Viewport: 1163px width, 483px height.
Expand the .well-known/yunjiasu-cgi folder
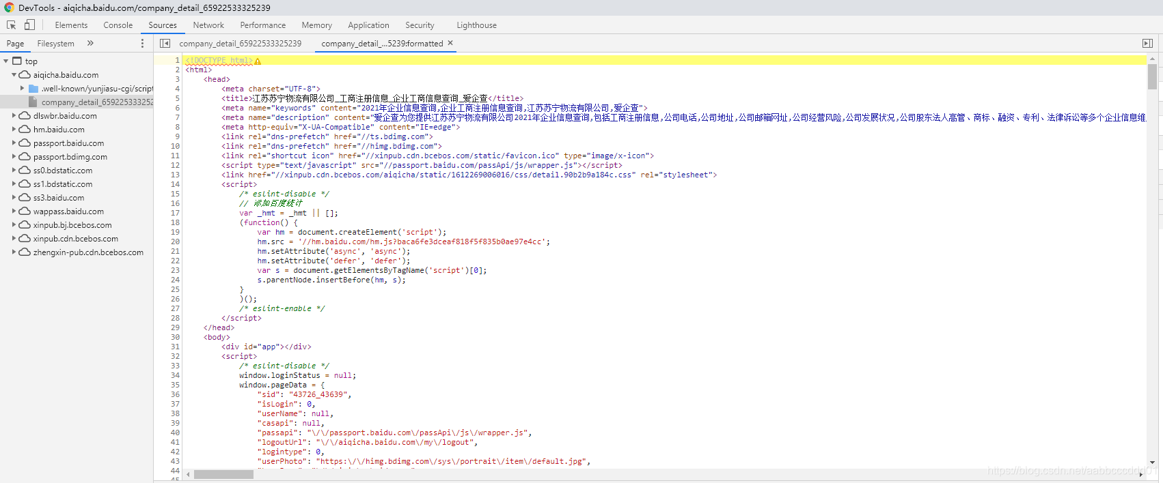(23, 88)
